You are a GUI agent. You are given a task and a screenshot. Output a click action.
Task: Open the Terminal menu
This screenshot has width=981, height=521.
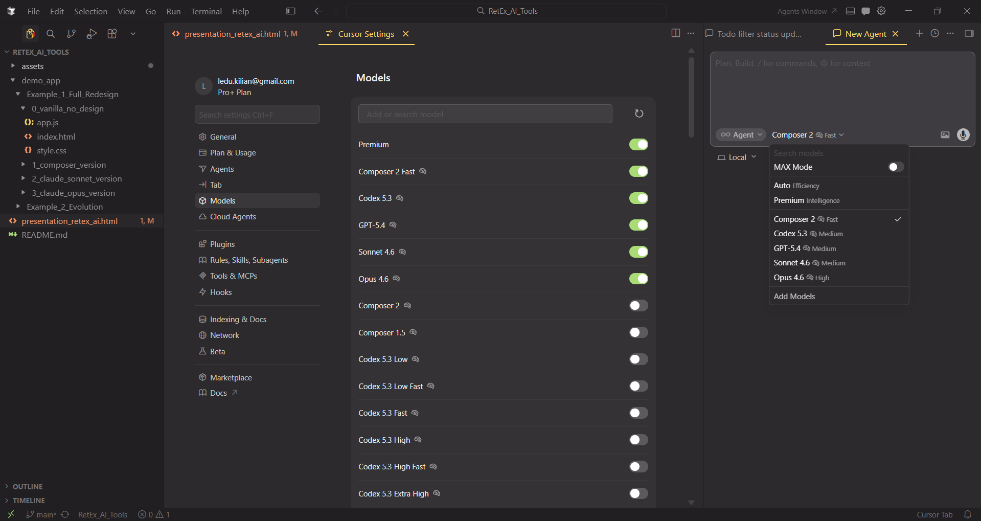(x=206, y=11)
